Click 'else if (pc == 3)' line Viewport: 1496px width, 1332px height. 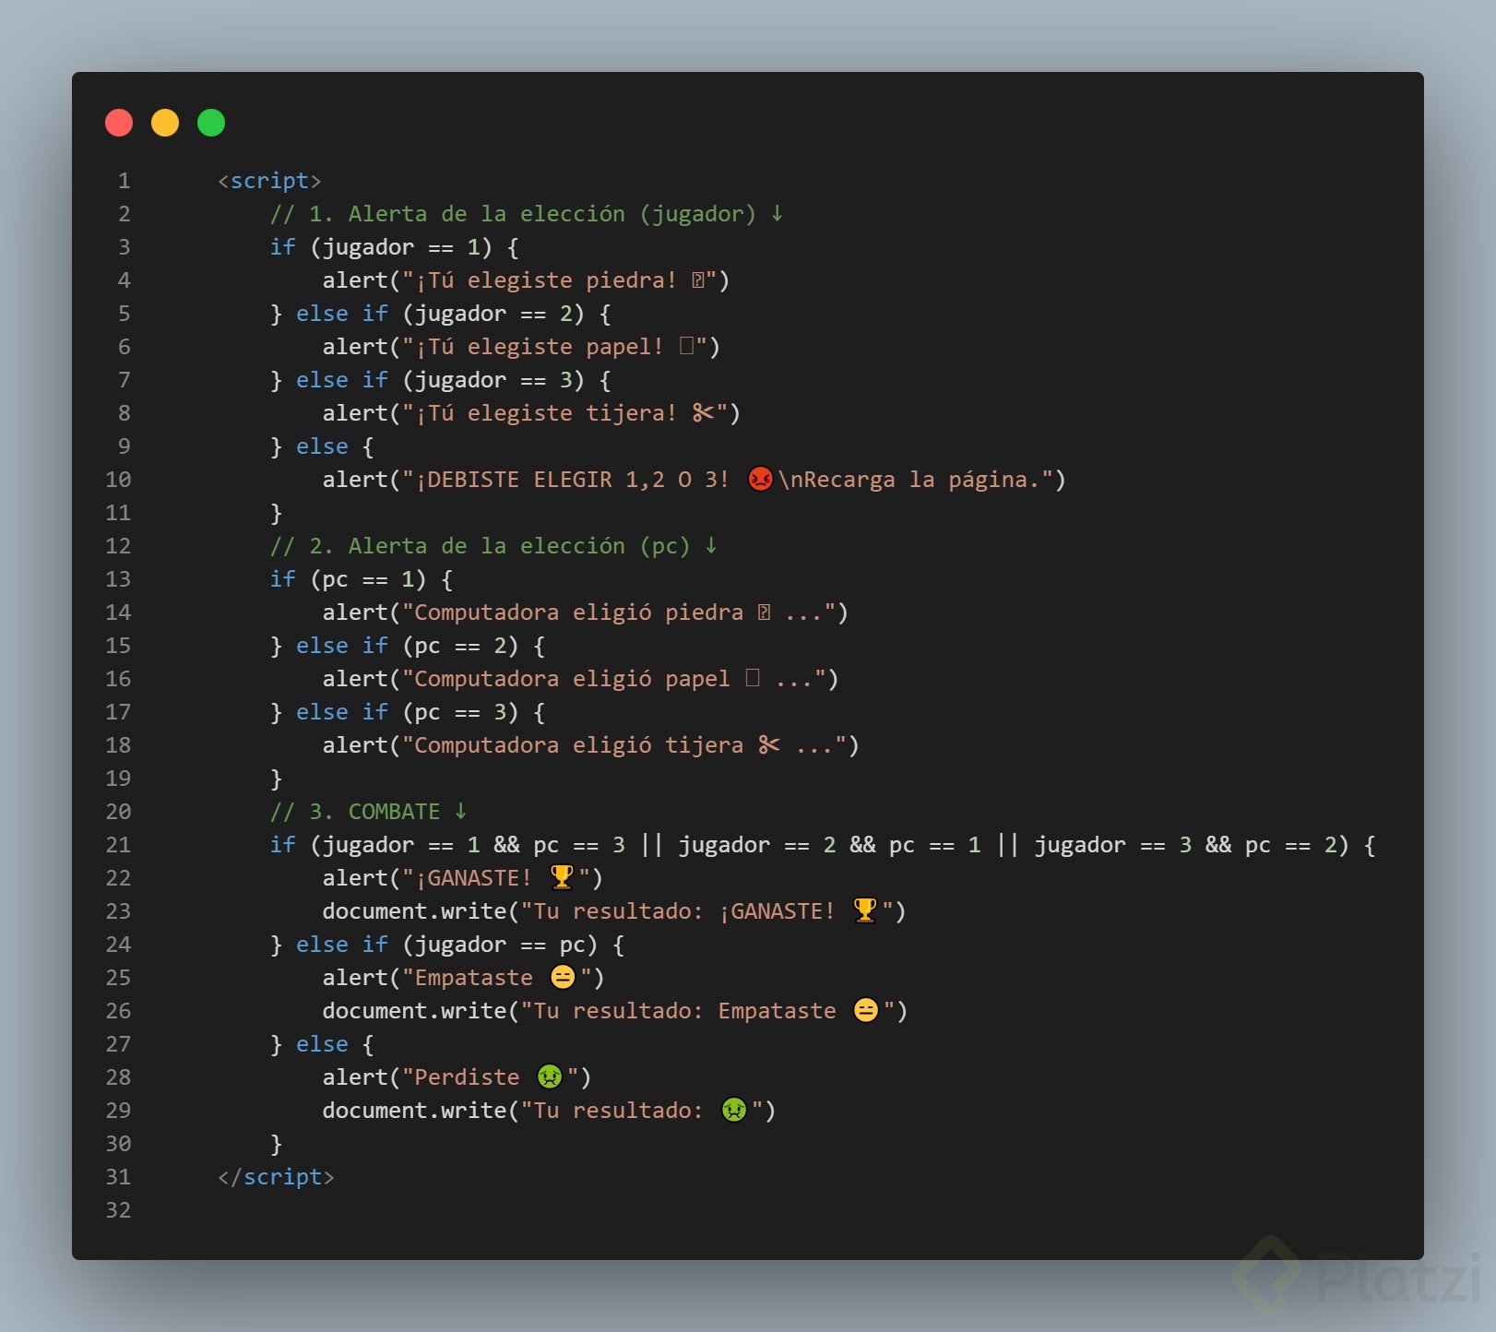tap(407, 712)
